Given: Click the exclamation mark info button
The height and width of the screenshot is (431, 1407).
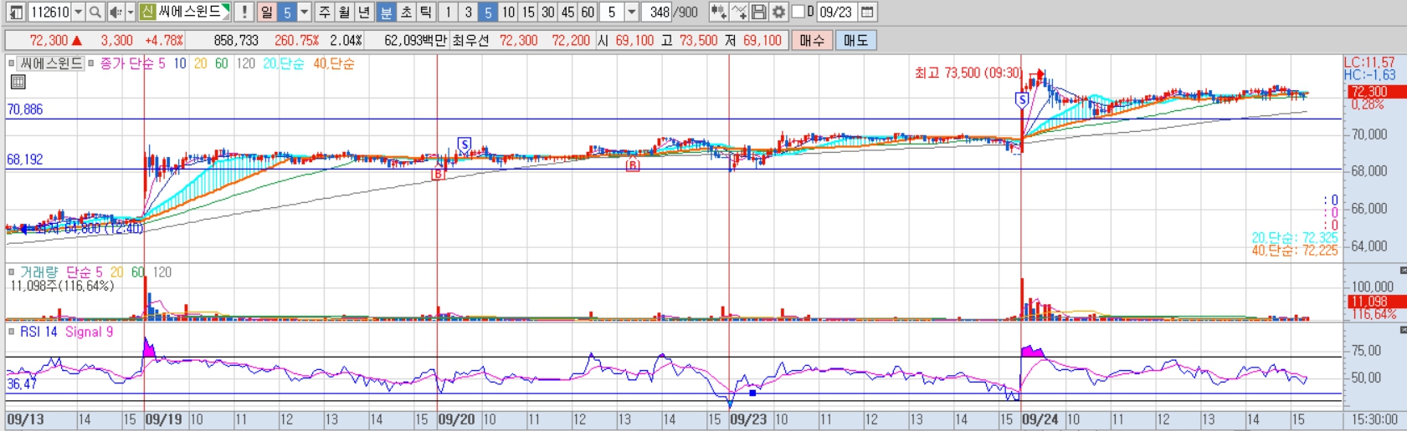Looking at the screenshot, I should point(244,12).
